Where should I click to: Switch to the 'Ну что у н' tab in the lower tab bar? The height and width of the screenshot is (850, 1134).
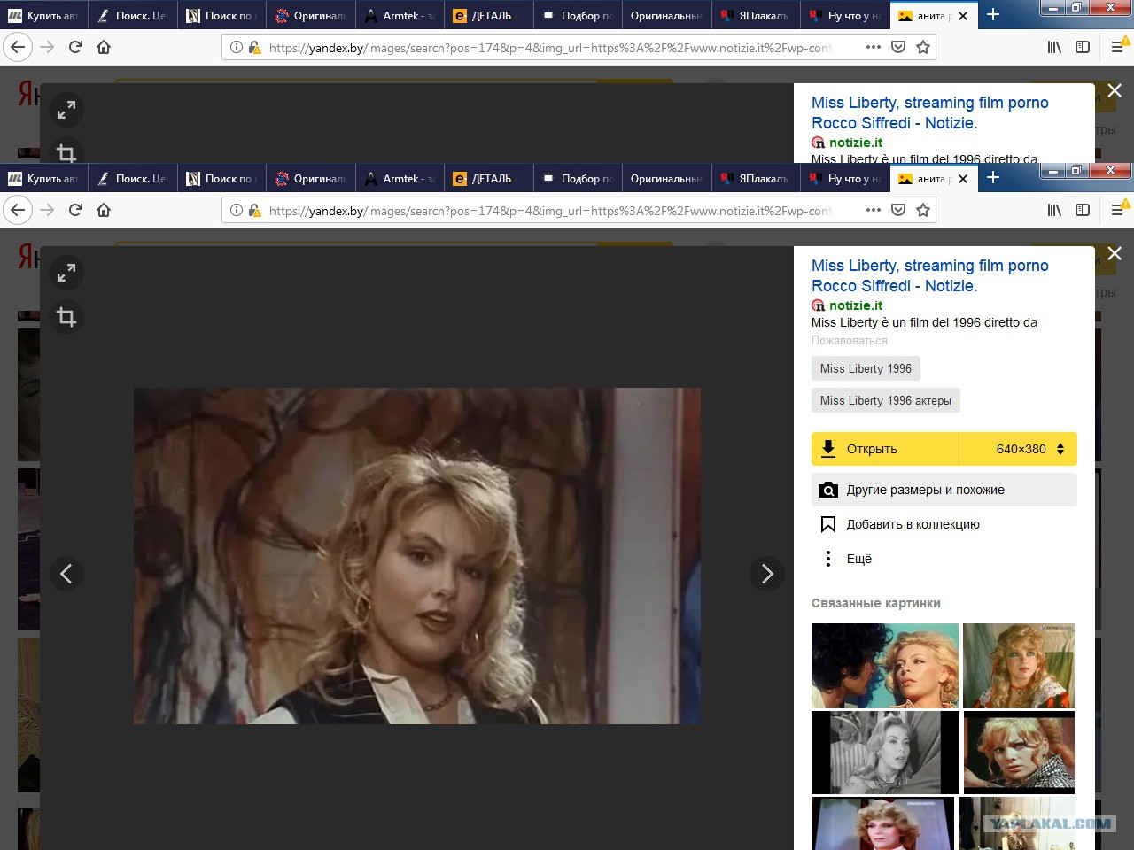(845, 179)
